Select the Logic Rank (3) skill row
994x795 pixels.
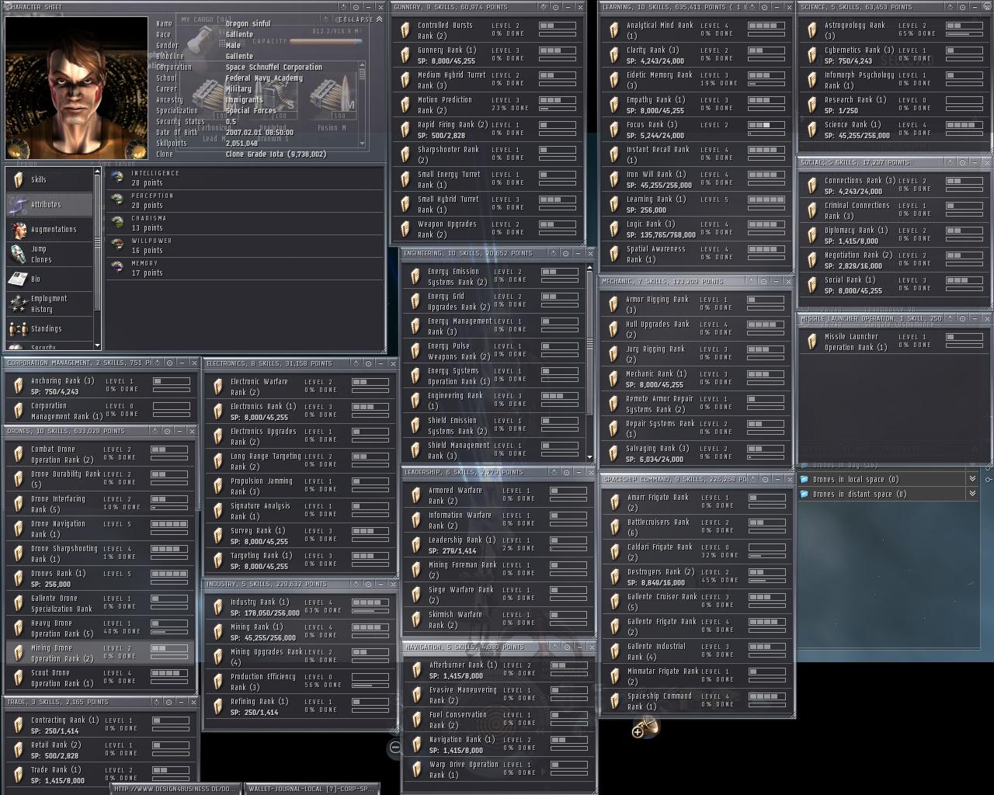pos(696,229)
